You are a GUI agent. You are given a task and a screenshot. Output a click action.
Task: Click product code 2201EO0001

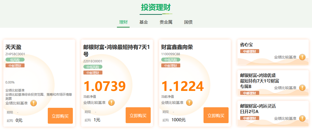tap(93, 61)
